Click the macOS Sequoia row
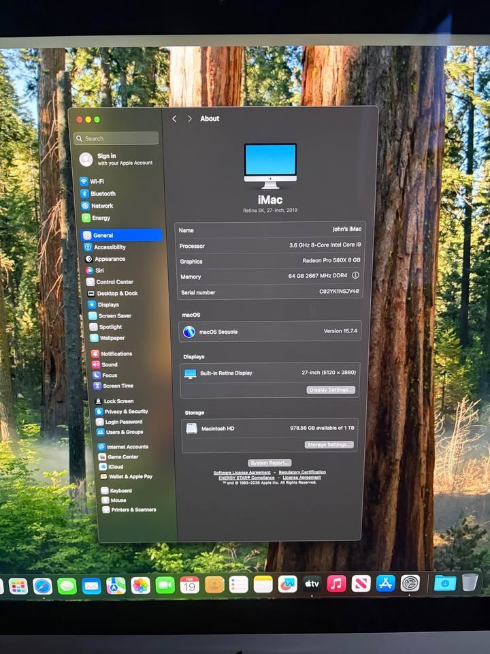The height and width of the screenshot is (654, 490). (x=270, y=332)
